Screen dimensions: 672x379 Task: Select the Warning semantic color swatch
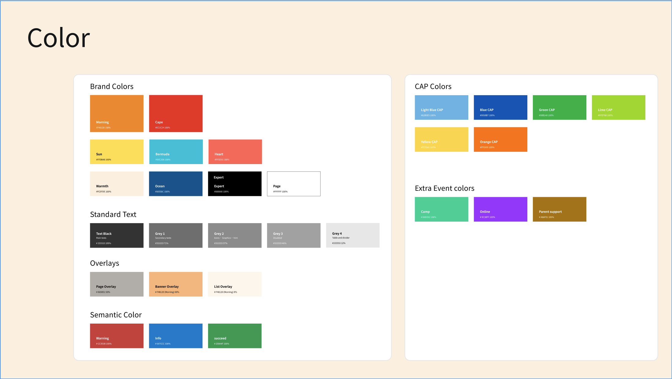pos(117,336)
